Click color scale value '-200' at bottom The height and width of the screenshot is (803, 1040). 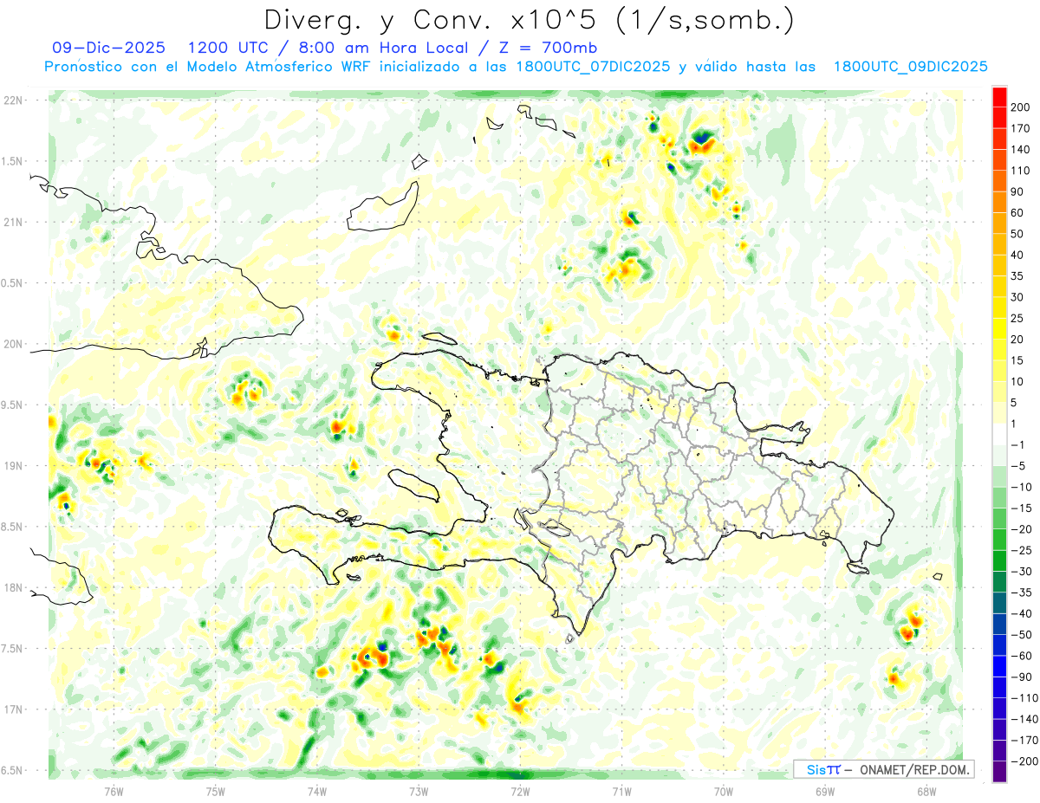(1024, 761)
